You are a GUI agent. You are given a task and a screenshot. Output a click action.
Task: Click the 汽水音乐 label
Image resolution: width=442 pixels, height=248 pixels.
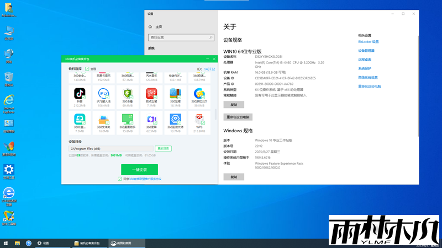point(151,76)
